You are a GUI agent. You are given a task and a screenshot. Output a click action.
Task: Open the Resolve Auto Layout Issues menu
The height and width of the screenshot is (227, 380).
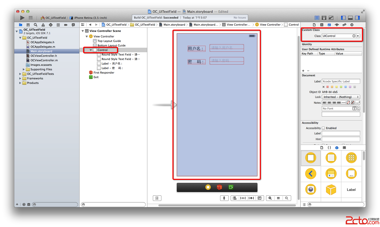(x=251, y=198)
